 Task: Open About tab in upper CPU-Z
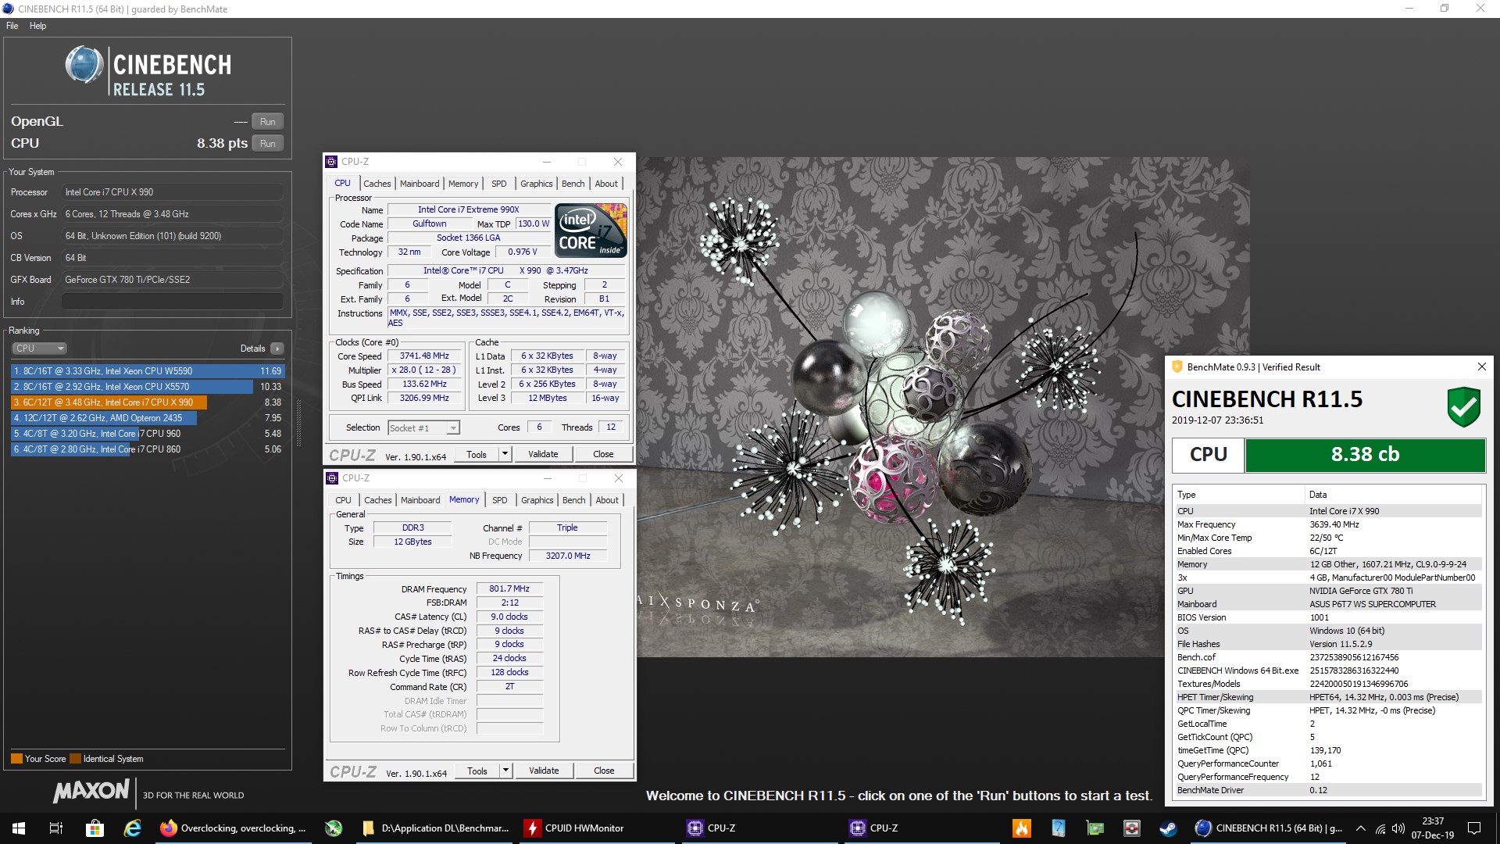tap(607, 184)
